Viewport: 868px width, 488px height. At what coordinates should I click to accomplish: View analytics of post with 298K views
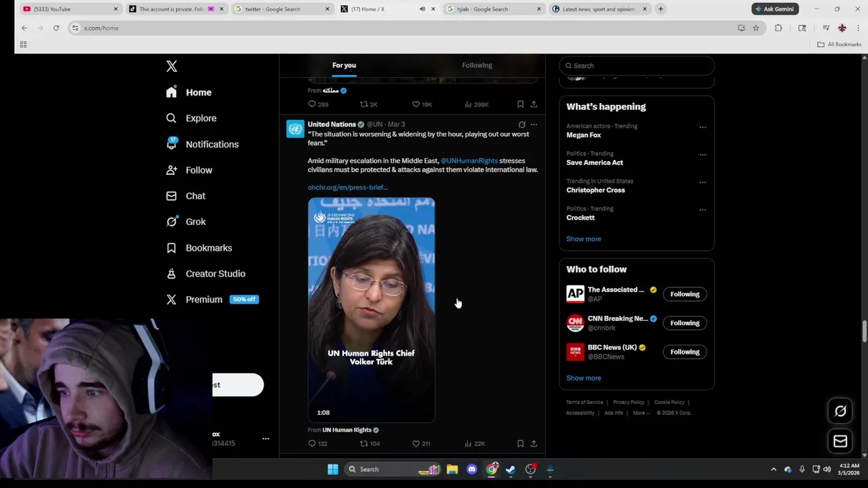[476, 104]
